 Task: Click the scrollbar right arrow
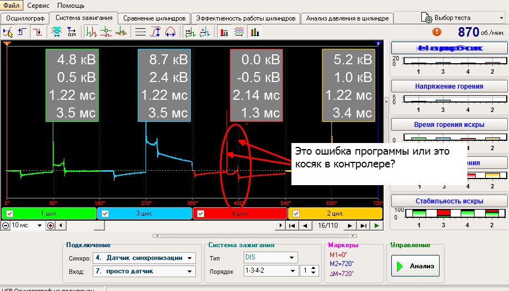[x=280, y=226]
